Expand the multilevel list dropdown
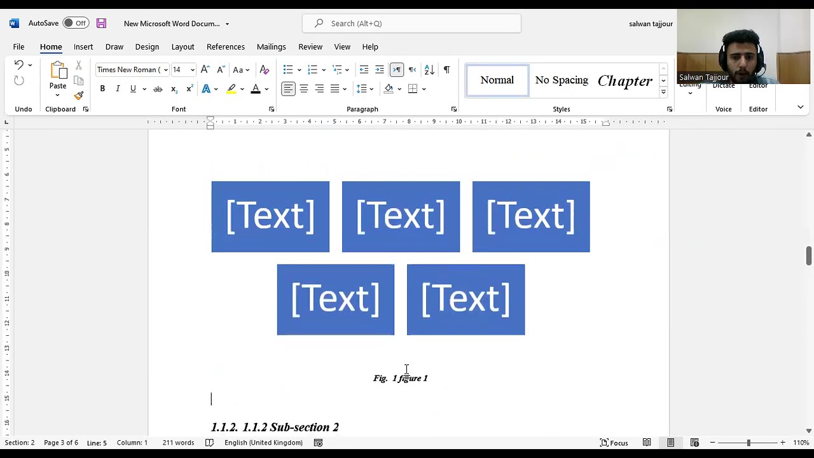The image size is (814, 458). [347, 70]
